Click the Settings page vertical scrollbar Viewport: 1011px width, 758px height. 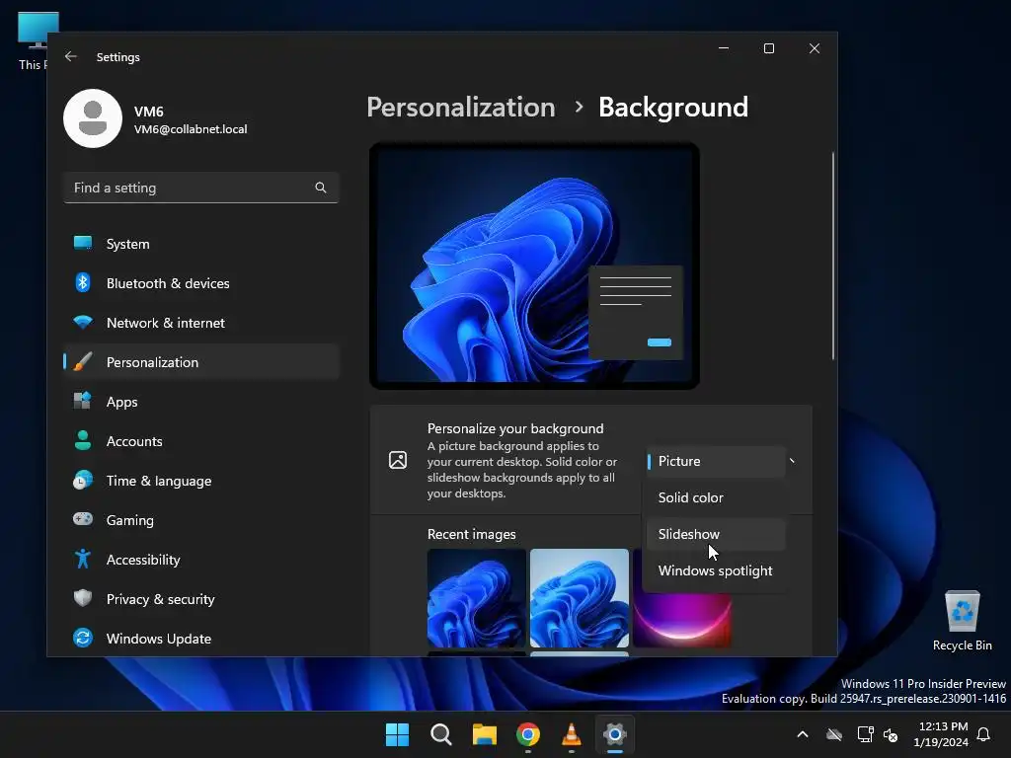tap(833, 256)
